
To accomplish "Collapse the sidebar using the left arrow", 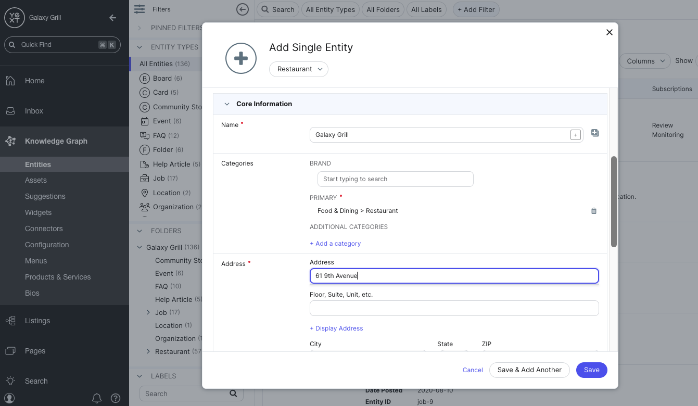I will 112,17.
